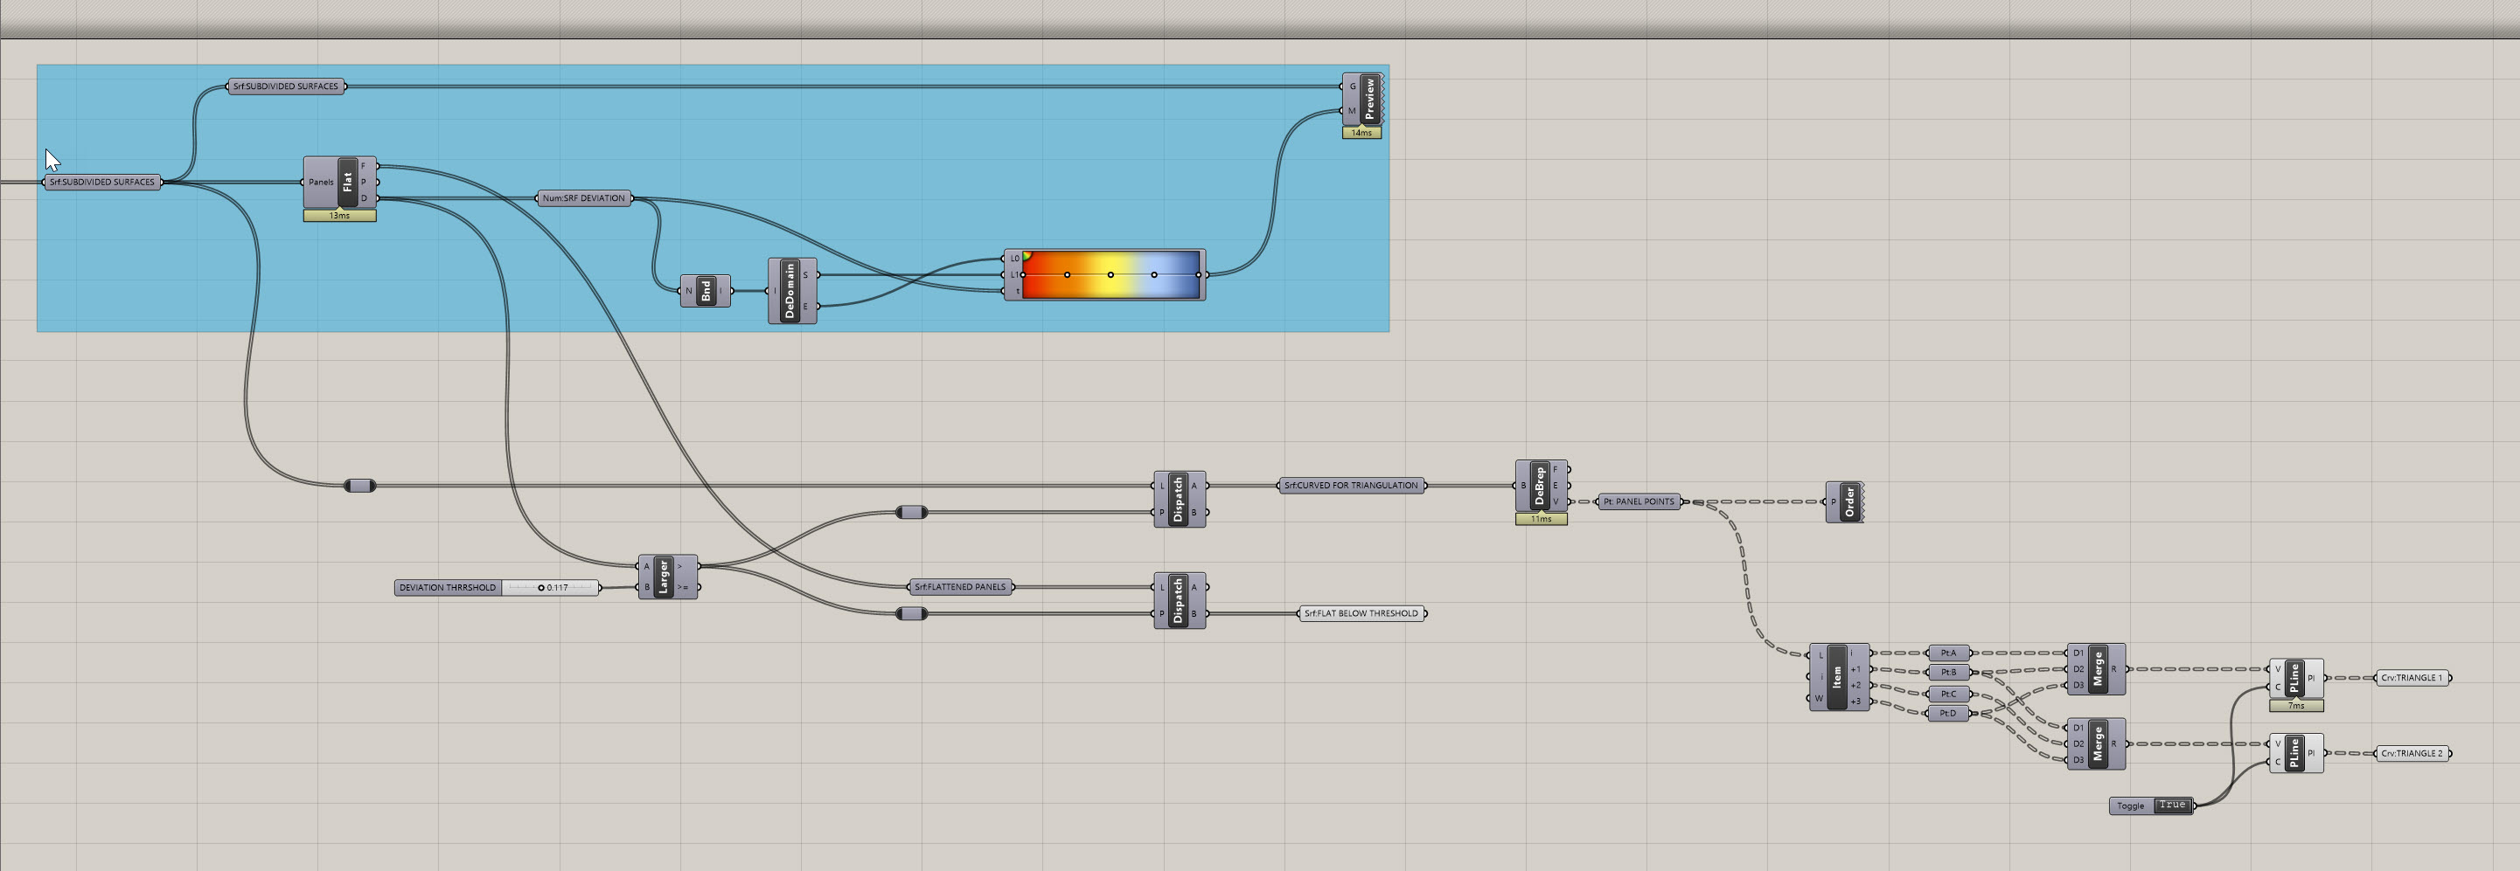
Task: Click the DeBrep component
Action: (x=1539, y=485)
